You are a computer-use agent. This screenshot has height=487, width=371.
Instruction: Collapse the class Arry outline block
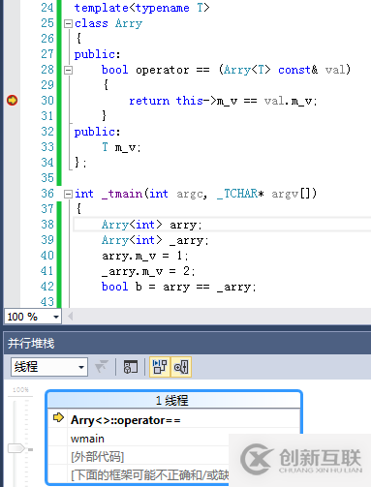(x=68, y=23)
